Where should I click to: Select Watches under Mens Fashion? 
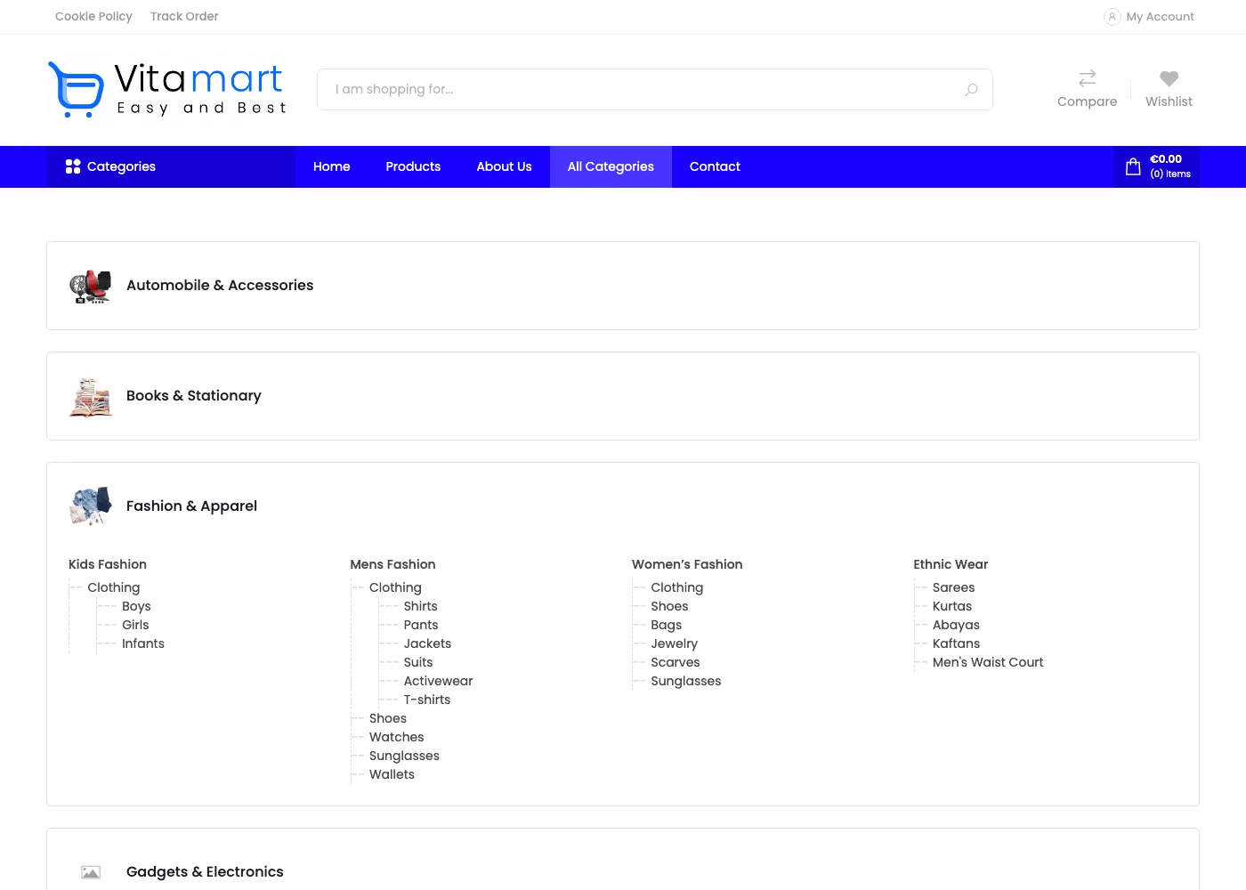click(x=397, y=737)
